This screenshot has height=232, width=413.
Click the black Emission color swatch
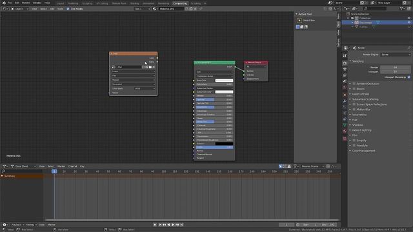pos(224,144)
